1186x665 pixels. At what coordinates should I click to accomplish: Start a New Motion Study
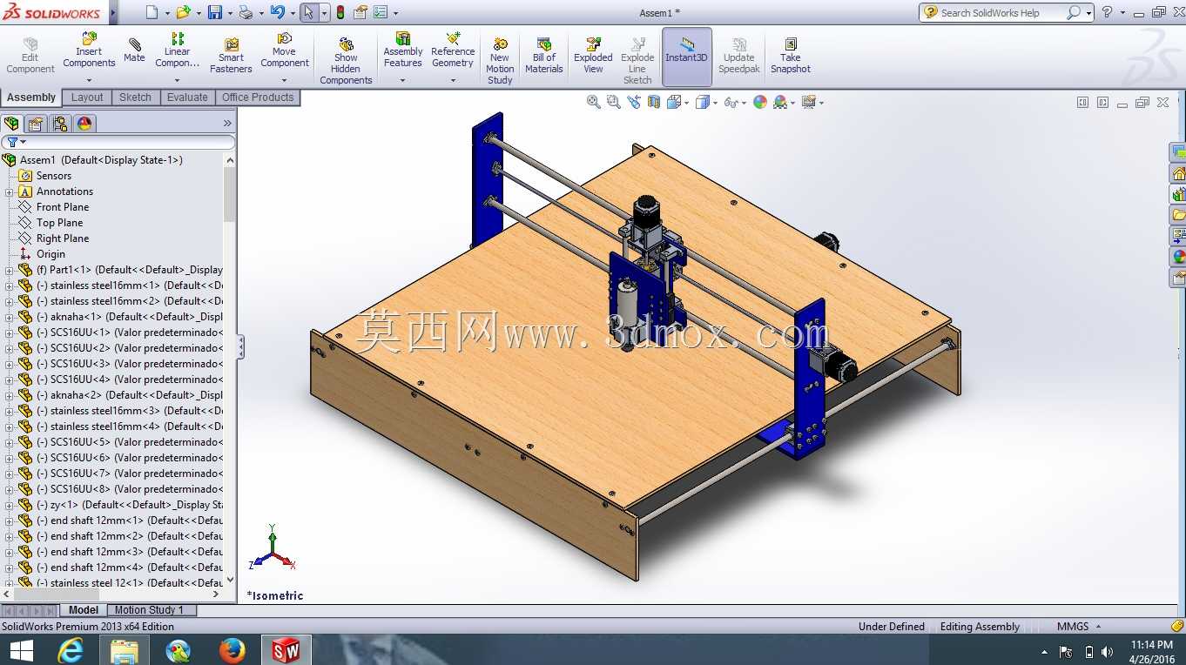click(x=500, y=61)
